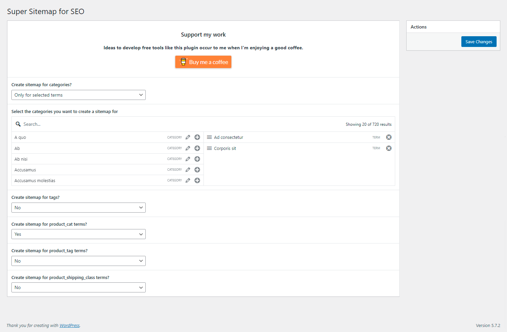Change the product_cat terms dropdown
Screen dimensions: 507x332
coord(78,234)
